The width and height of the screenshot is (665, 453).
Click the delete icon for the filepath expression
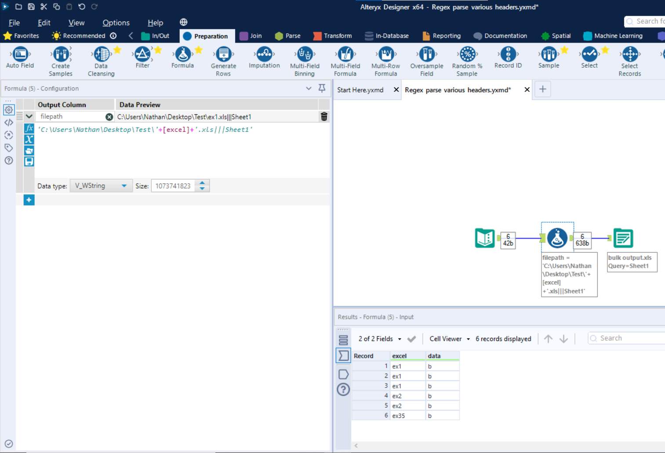pyautogui.click(x=324, y=116)
